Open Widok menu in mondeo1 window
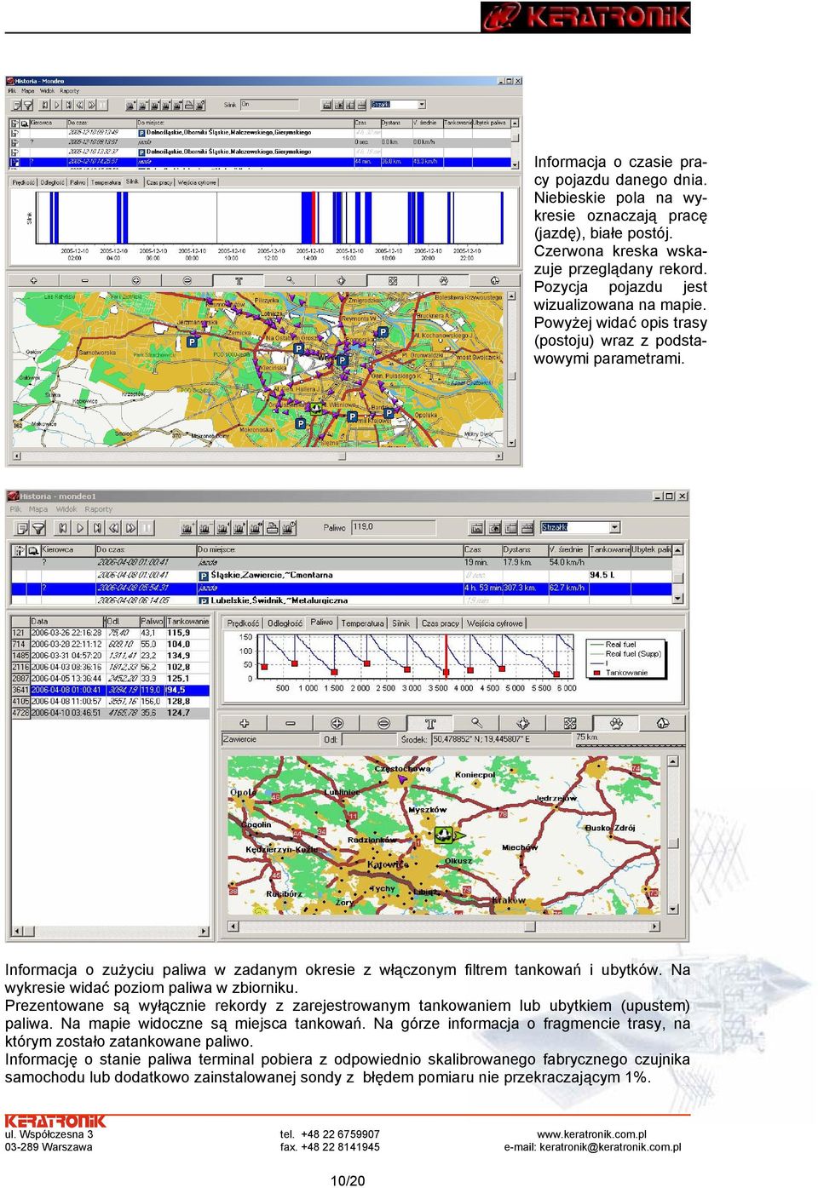This screenshot has width=818, height=1188. point(66,509)
